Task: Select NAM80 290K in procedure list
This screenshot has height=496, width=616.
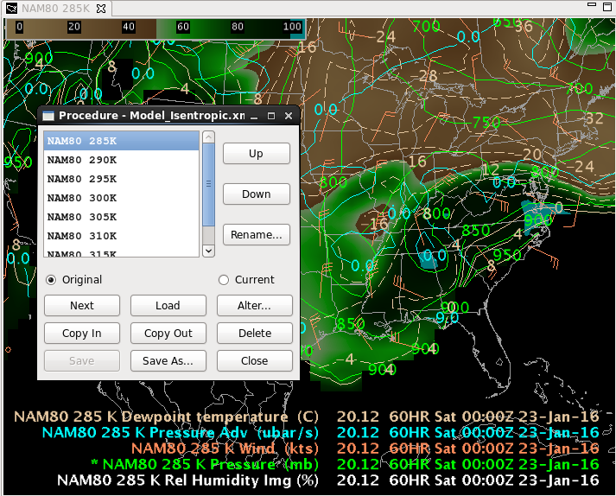Action: point(122,160)
